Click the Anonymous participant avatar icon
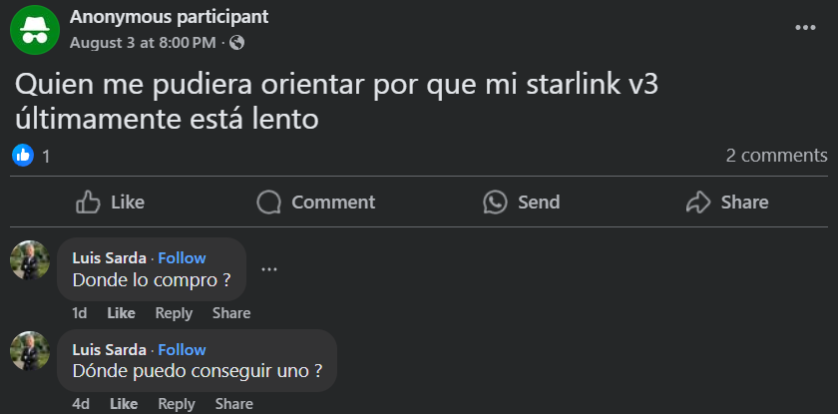The image size is (838, 414). [x=34, y=30]
